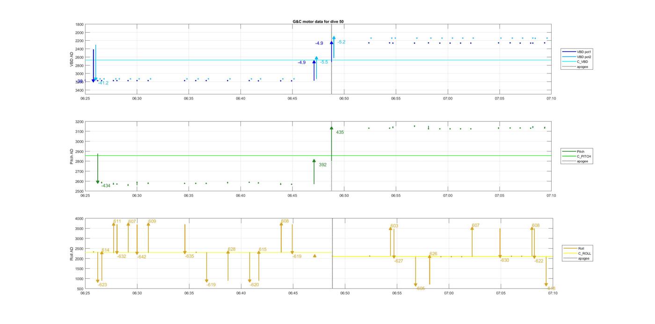Click the "07:10" tick under the VBD plot
Image resolution: width=655 pixels, height=324 pixels.
click(551, 99)
